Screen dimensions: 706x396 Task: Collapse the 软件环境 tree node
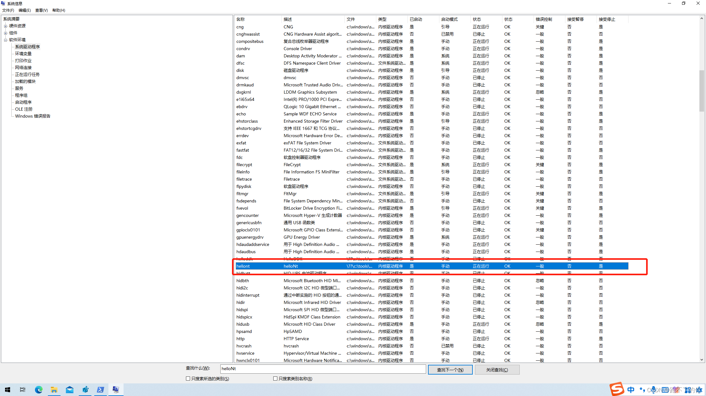pyautogui.click(x=6, y=40)
